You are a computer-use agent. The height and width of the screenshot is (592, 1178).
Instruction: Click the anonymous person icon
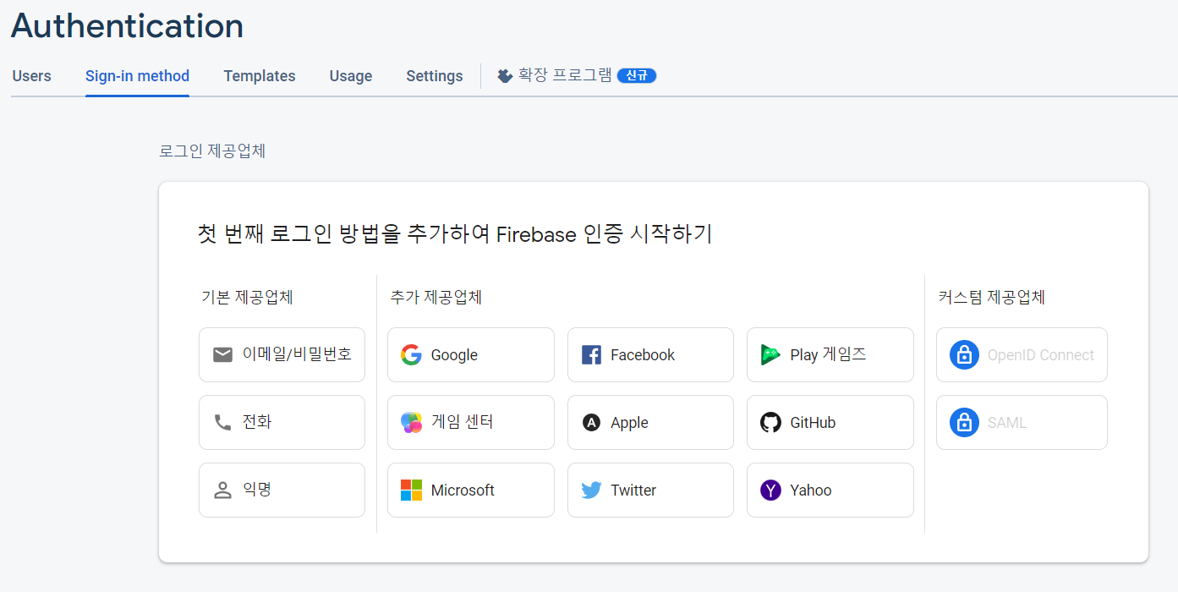click(222, 490)
